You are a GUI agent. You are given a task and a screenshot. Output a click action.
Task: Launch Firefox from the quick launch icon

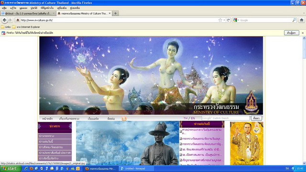tap(31, 169)
